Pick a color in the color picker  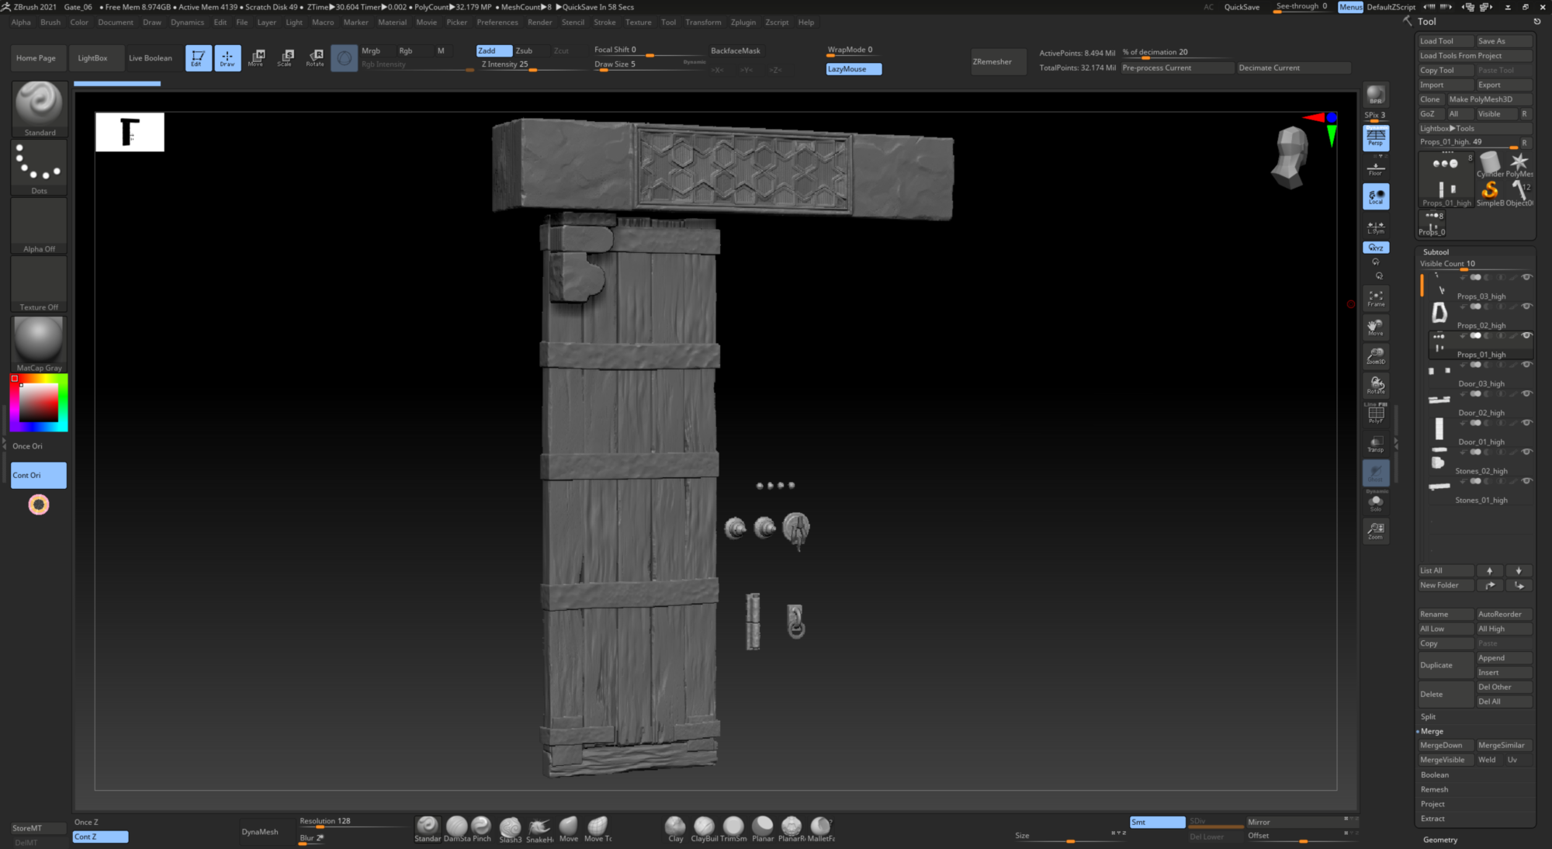pyautogui.click(x=39, y=402)
